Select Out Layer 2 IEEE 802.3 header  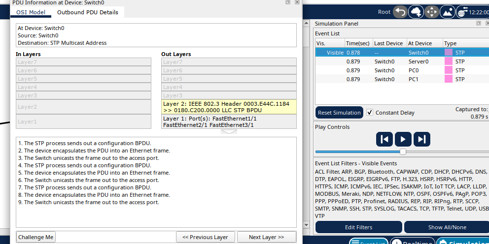[x=229, y=107]
